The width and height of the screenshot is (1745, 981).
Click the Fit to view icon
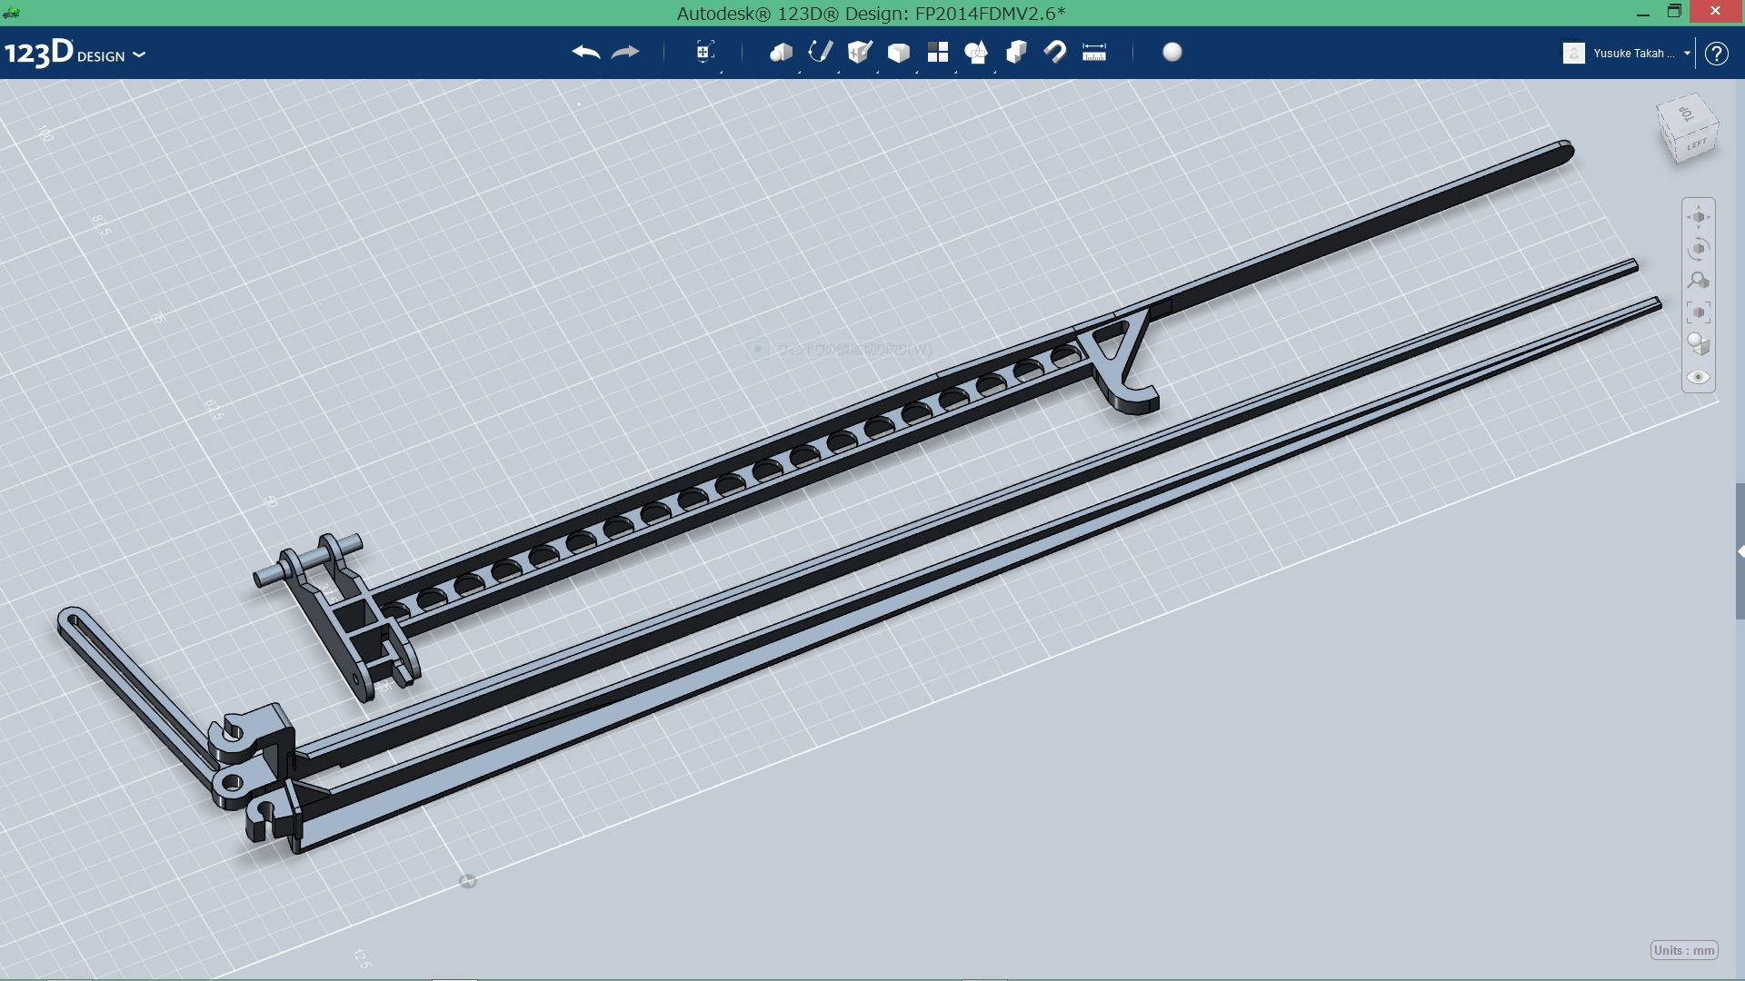pos(1699,311)
